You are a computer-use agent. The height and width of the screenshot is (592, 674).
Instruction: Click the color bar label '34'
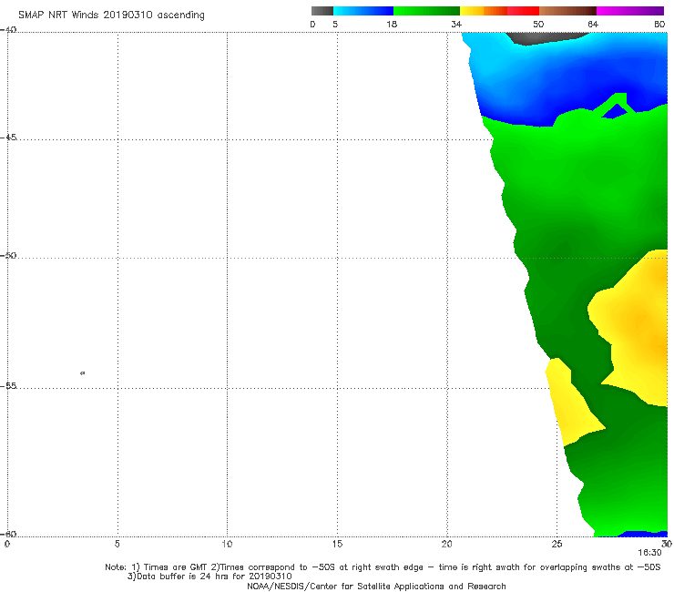tap(456, 24)
